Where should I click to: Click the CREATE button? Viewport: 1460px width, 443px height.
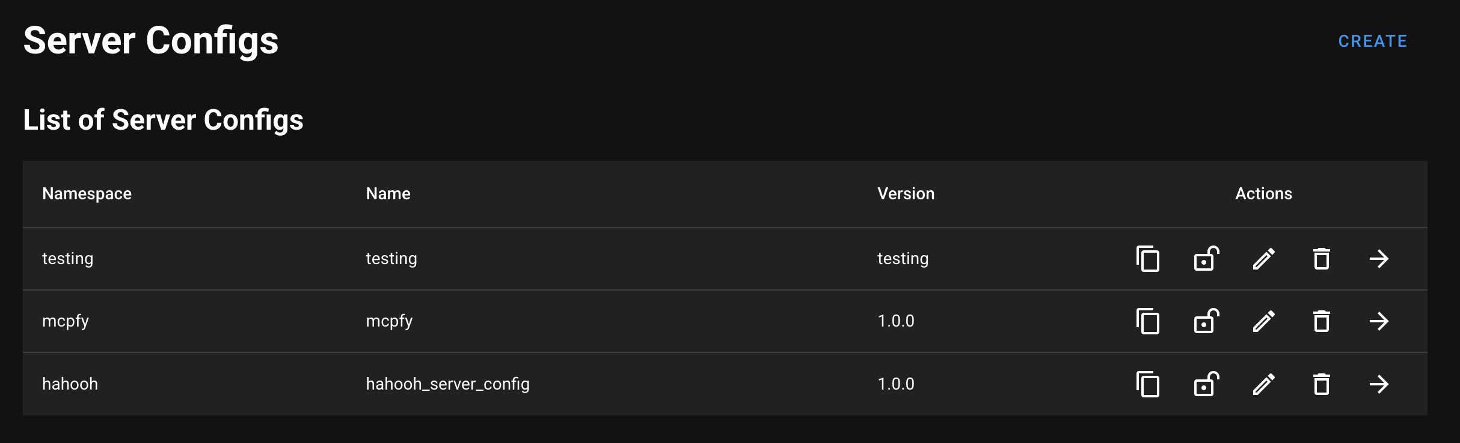(x=1373, y=41)
